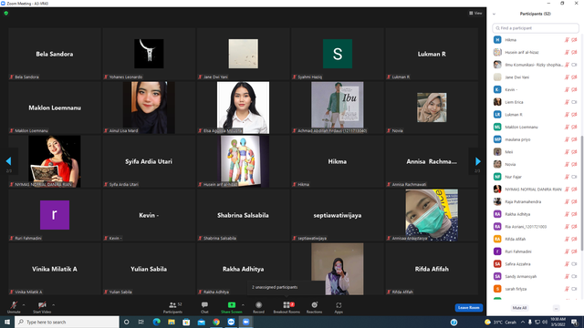Click the Unmute microphone icon

point(14,305)
